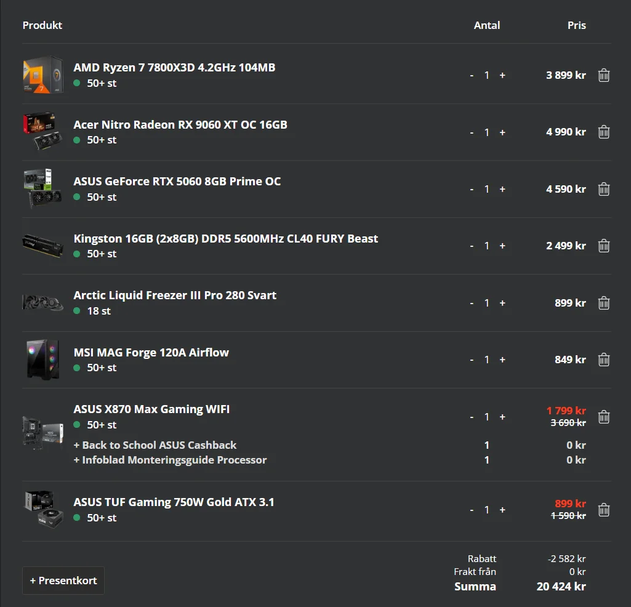Click the Produkt column header
The image size is (631, 607).
point(42,25)
